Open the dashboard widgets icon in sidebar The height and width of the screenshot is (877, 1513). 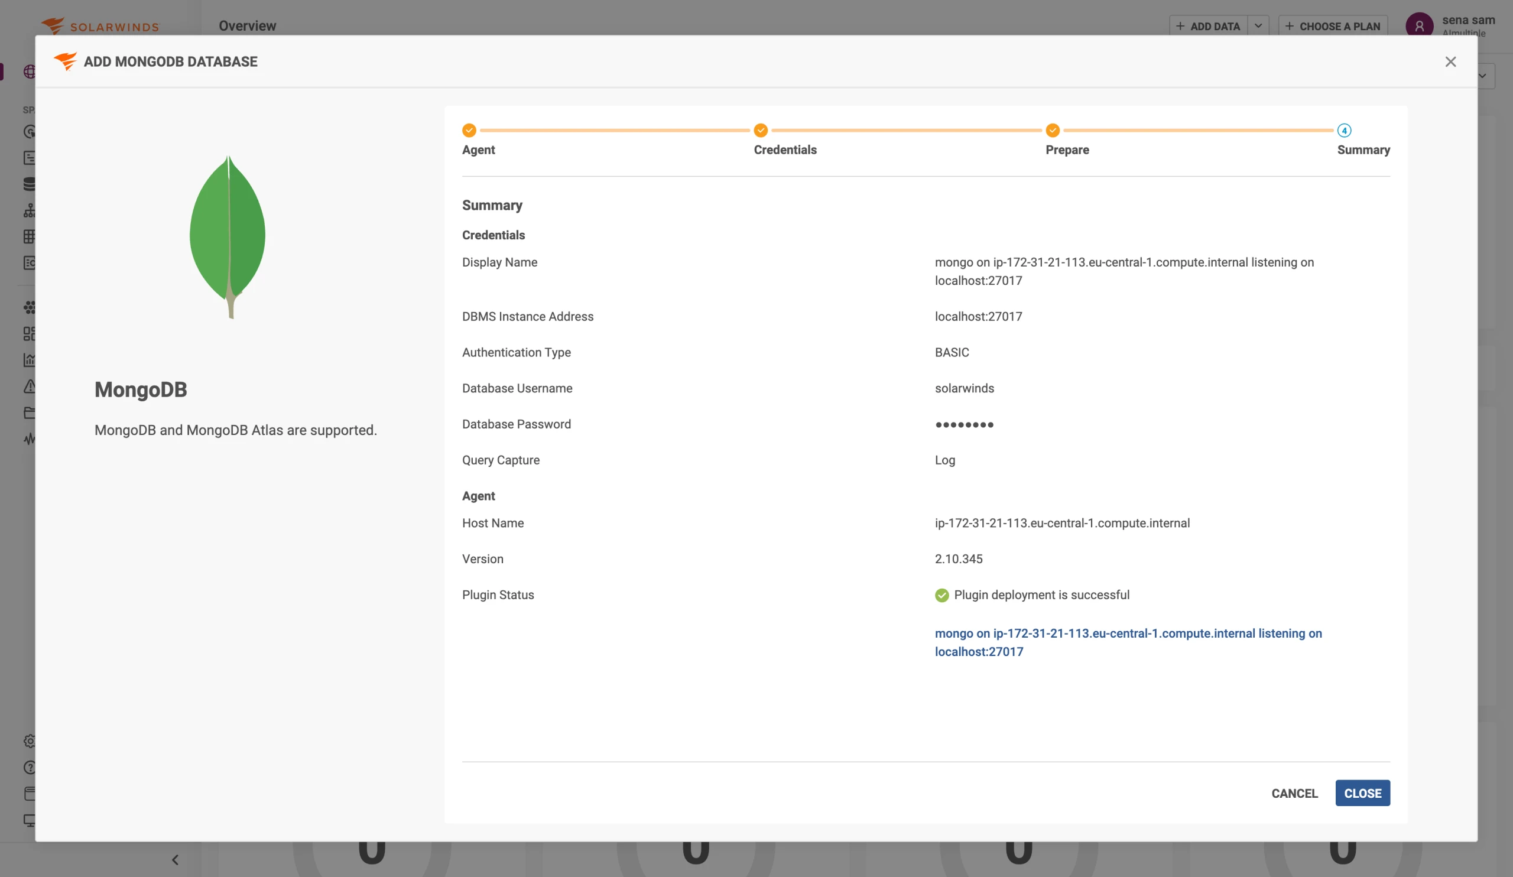(x=29, y=334)
